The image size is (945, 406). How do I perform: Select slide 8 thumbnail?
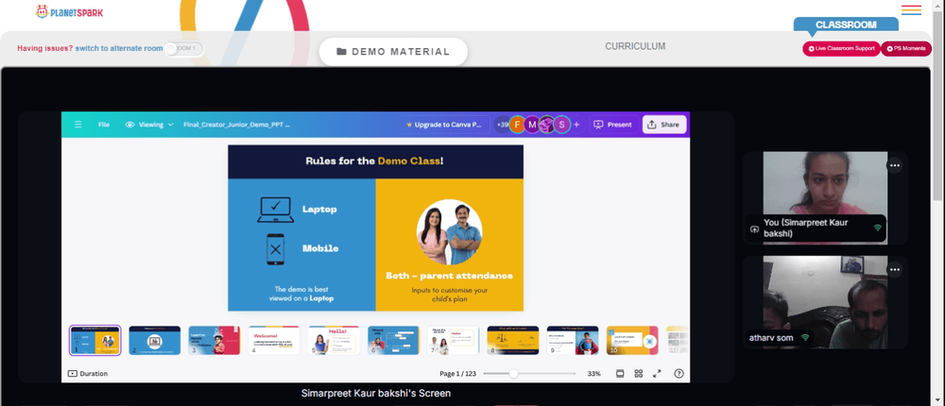pos(513,340)
